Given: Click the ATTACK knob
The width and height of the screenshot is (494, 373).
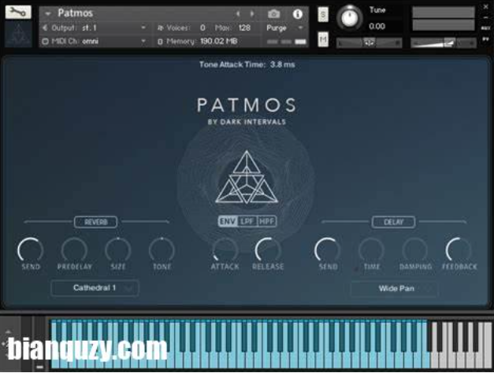Looking at the screenshot, I should 225,250.
